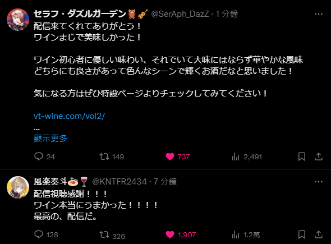Reply to the KNTFR2434 tweet
The height and width of the screenshot is (244, 331).
(x=46, y=234)
